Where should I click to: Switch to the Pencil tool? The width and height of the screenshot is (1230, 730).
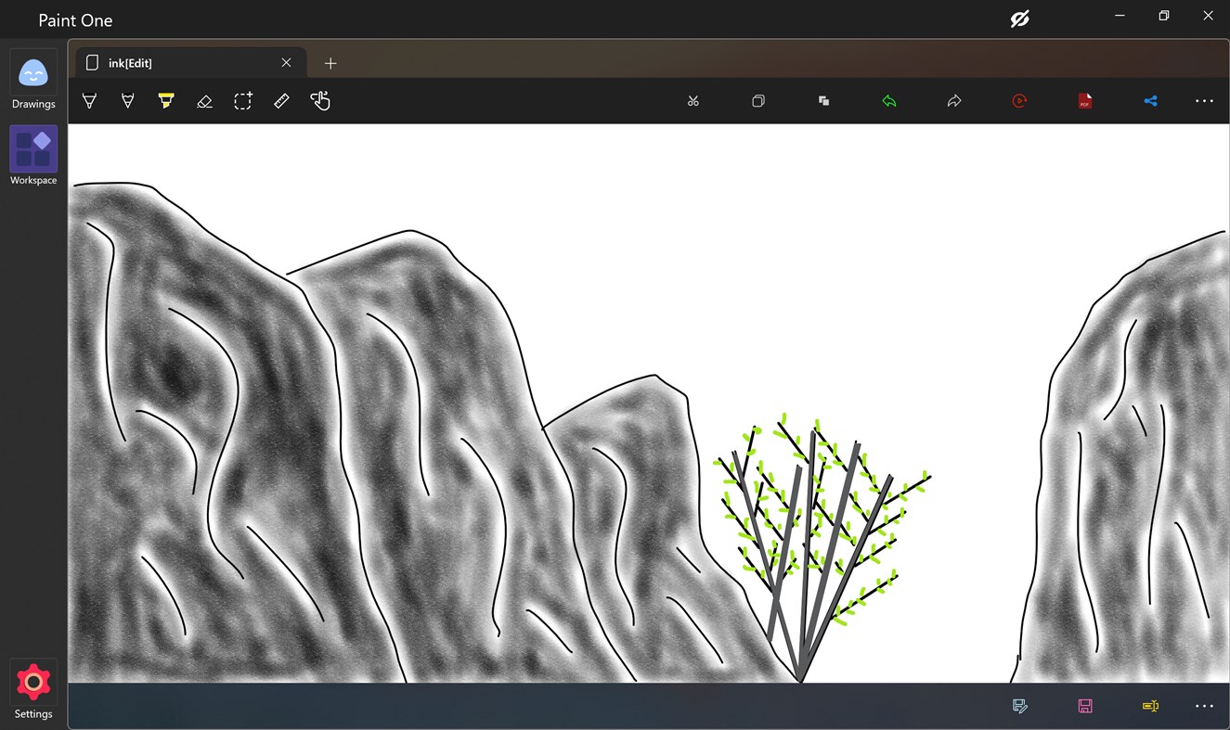pyautogui.click(x=127, y=100)
